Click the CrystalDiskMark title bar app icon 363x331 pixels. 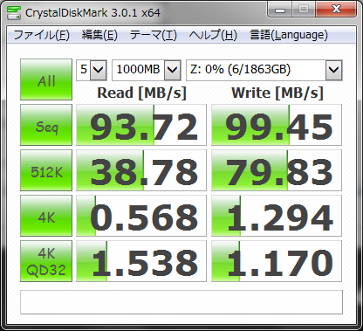click(13, 12)
